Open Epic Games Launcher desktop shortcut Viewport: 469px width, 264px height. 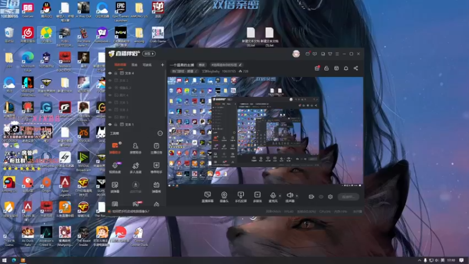tap(121, 12)
